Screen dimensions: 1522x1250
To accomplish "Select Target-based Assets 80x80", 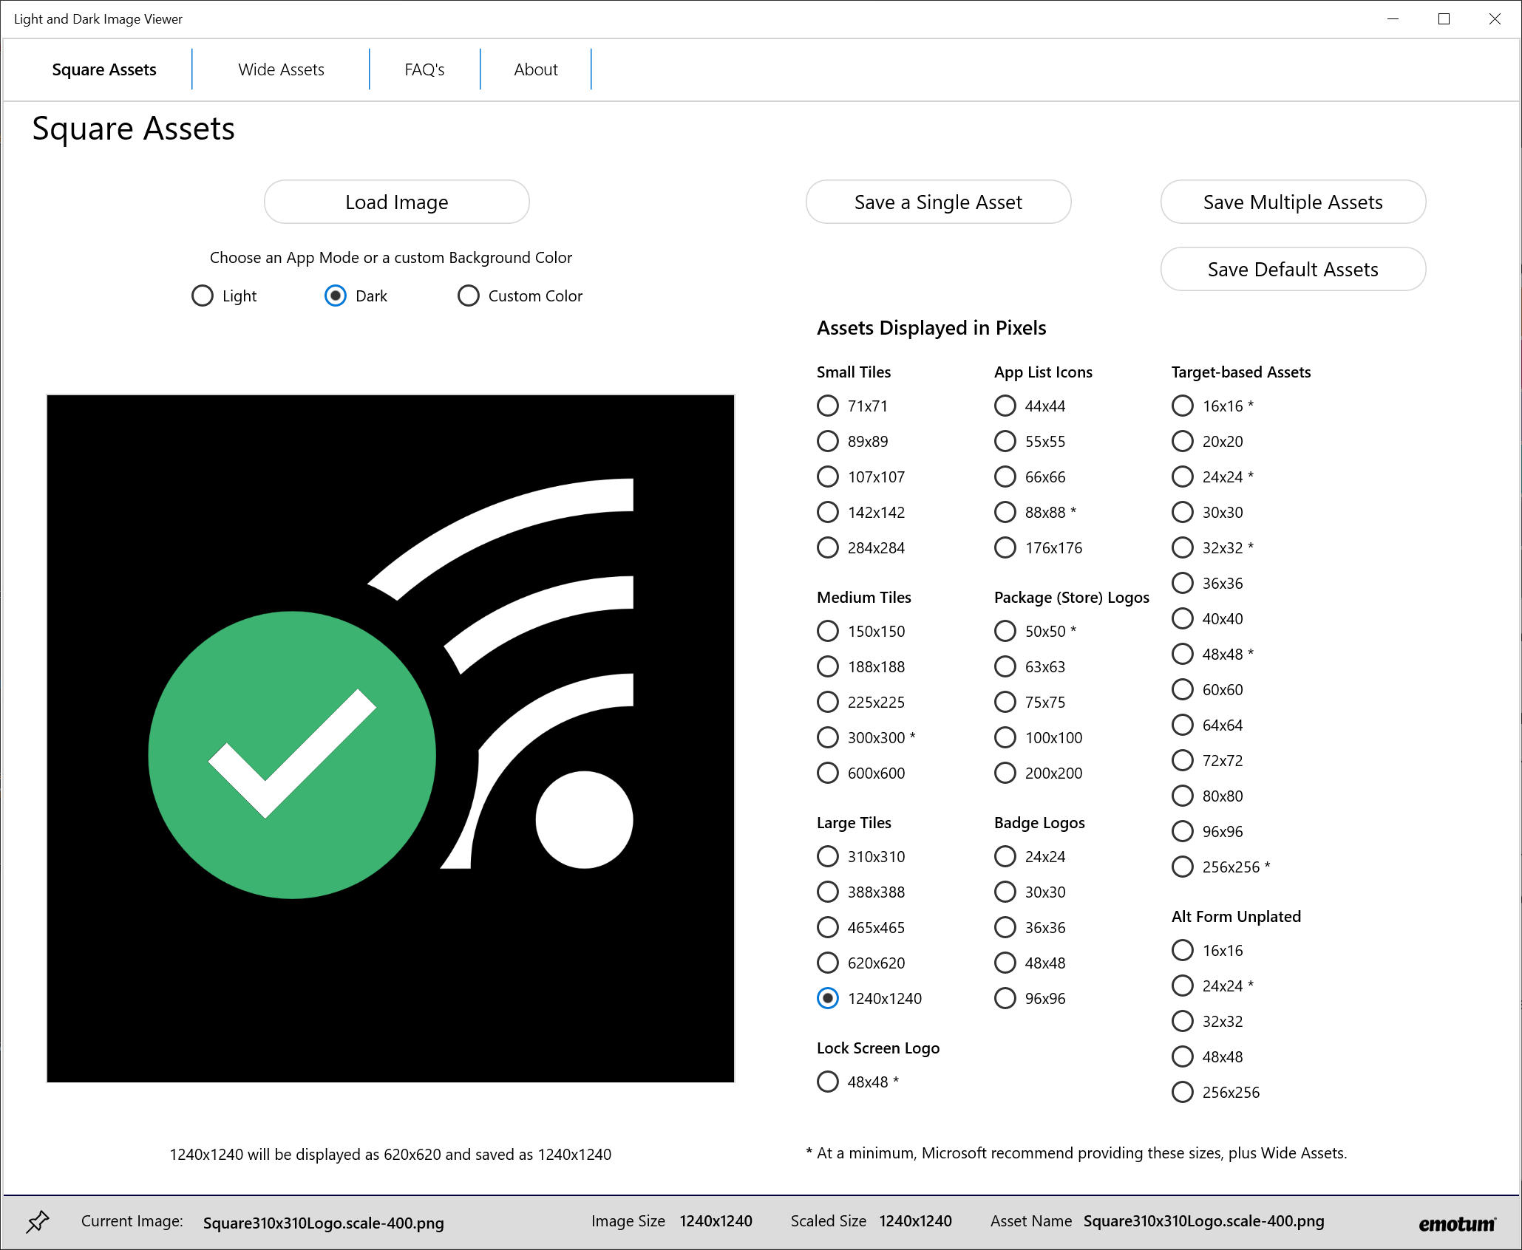I will [x=1207, y=796].
